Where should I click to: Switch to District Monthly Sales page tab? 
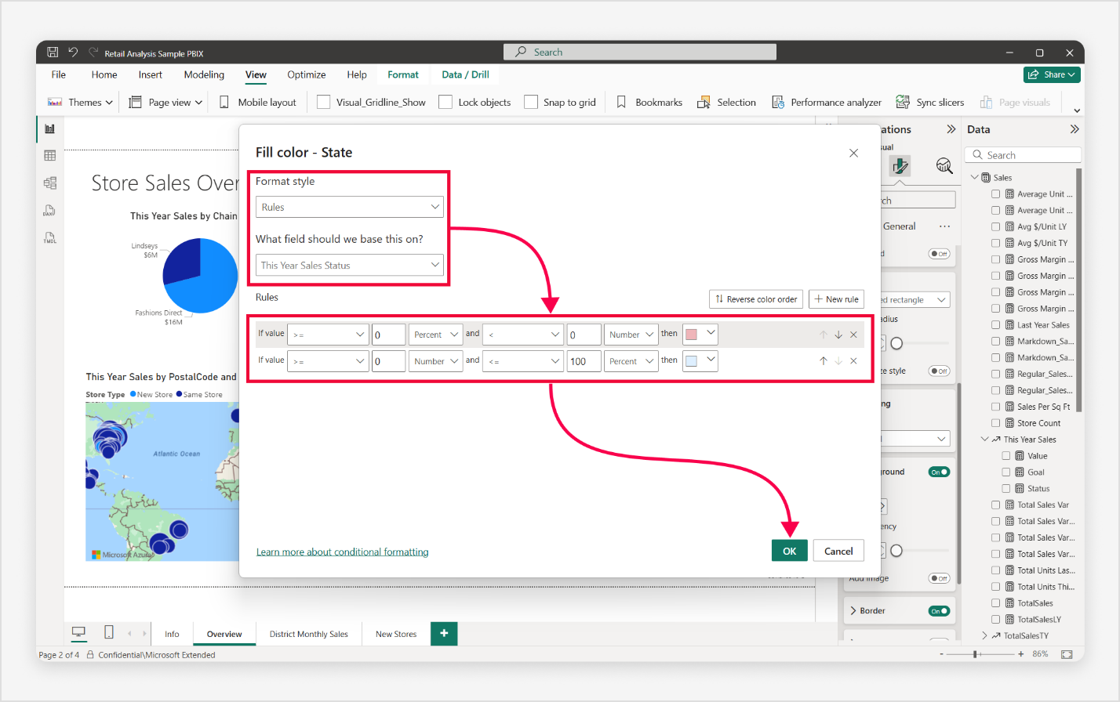point(308,634)
